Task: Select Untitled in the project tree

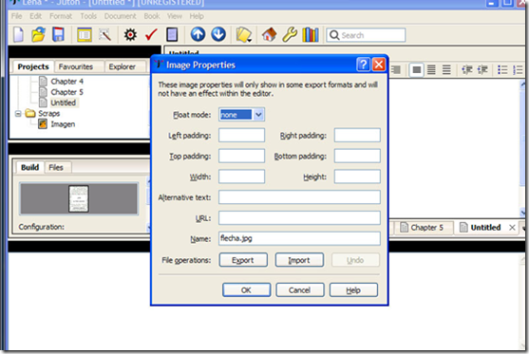Action: coord(63,102)
